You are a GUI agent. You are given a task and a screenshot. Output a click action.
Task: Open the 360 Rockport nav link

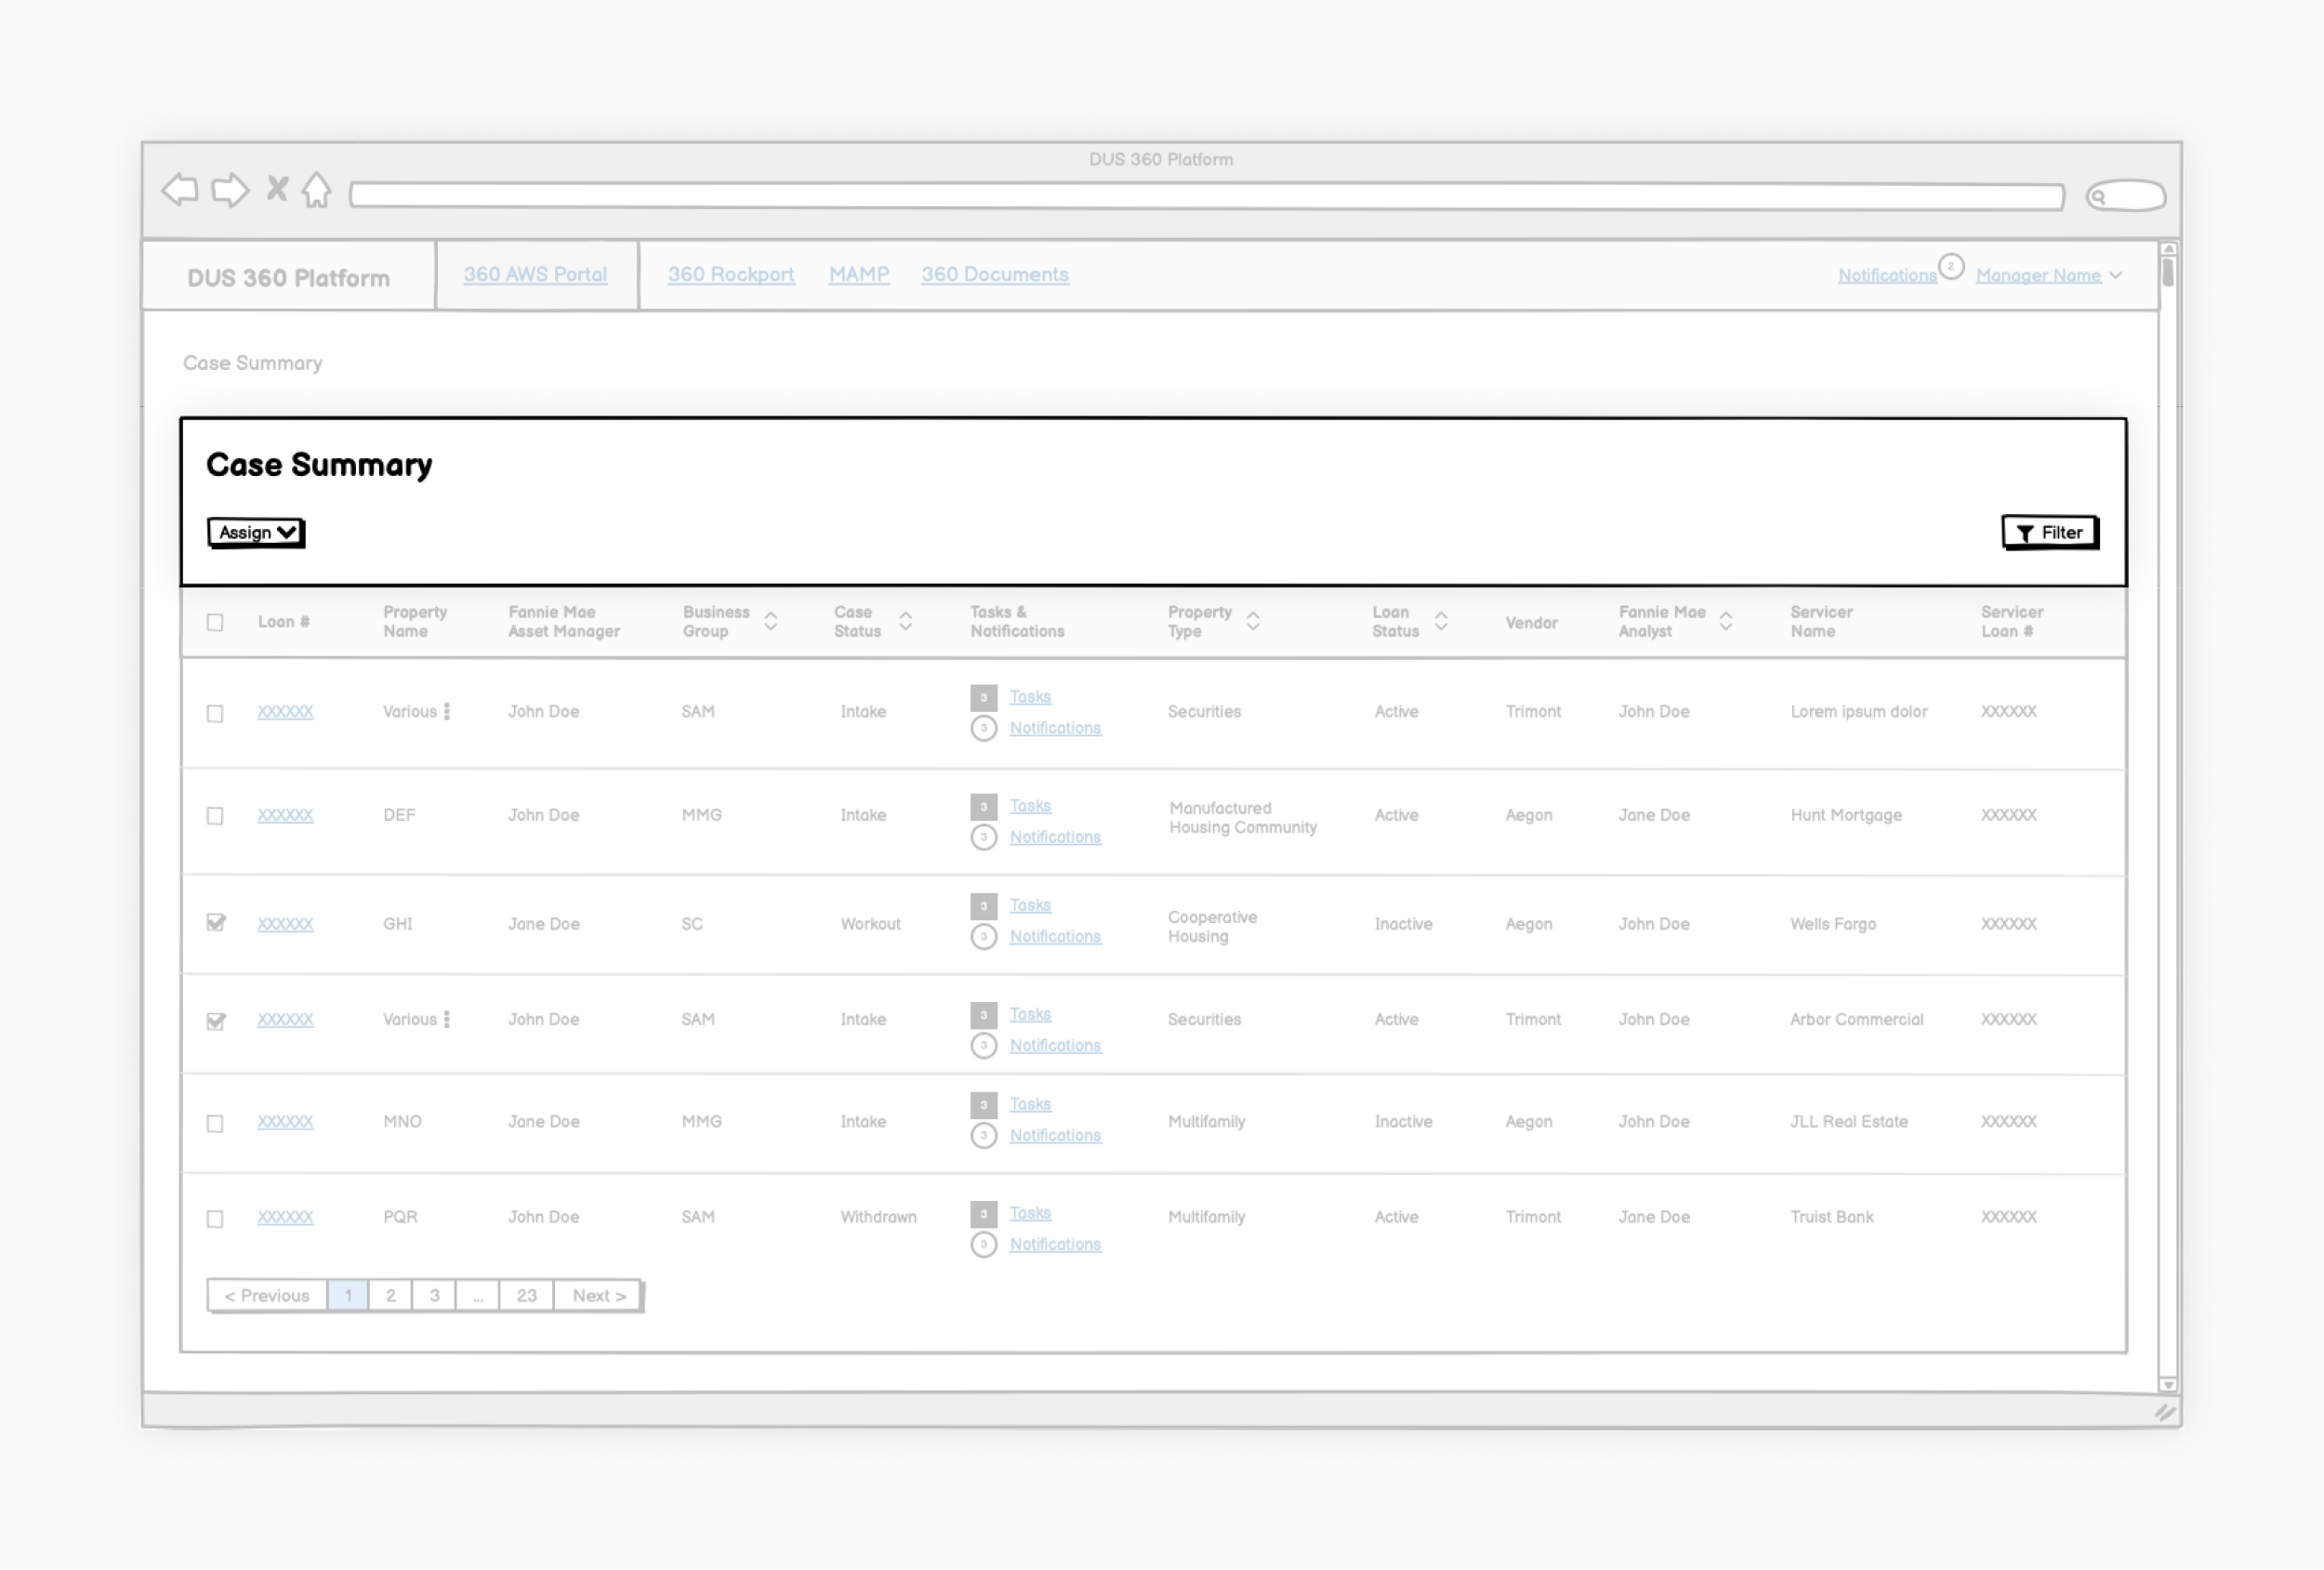coord(731,274)
